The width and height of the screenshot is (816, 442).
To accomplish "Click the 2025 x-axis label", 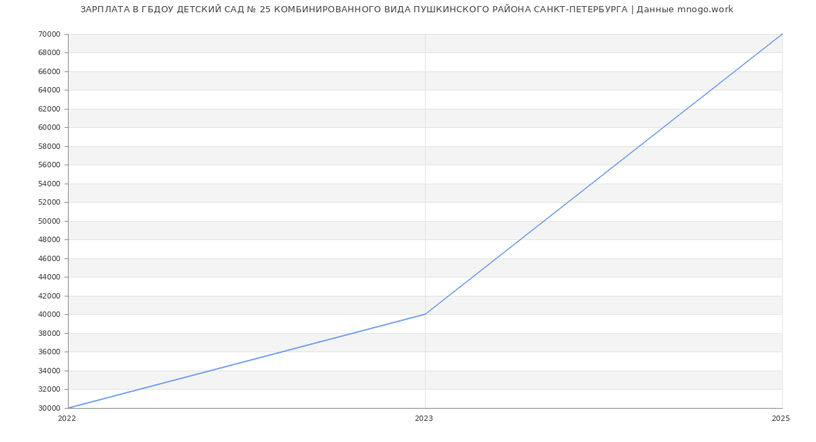I will pos(781,419).
